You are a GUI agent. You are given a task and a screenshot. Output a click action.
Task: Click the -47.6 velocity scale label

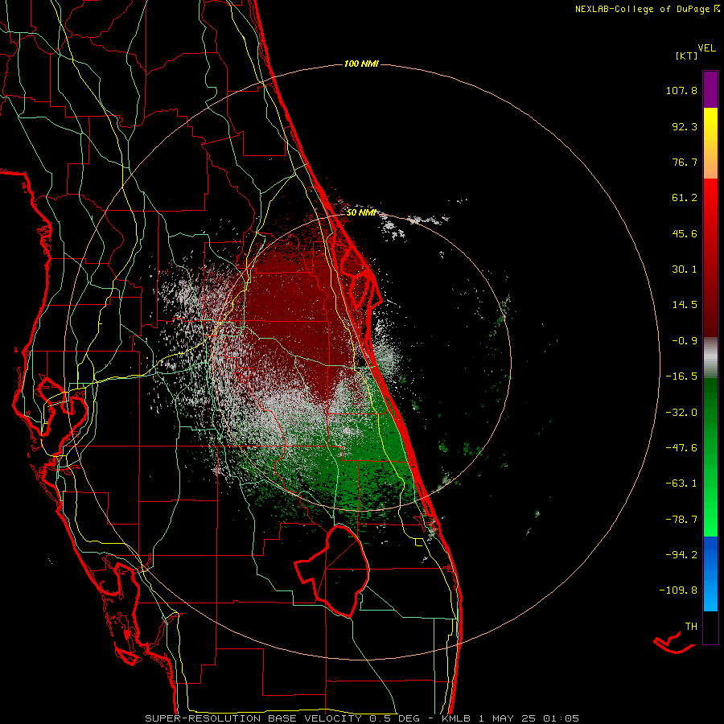(x=681, y=448)
